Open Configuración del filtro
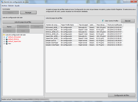The height and width of the screenshot is (102, 138). pyautogui.click(x=122, y=95)
